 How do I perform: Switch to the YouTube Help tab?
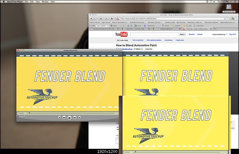point(136,29)
